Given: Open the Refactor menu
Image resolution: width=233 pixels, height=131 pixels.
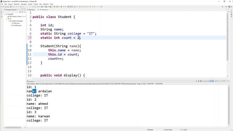Looking at the screenshot, I should click(17, 4).
